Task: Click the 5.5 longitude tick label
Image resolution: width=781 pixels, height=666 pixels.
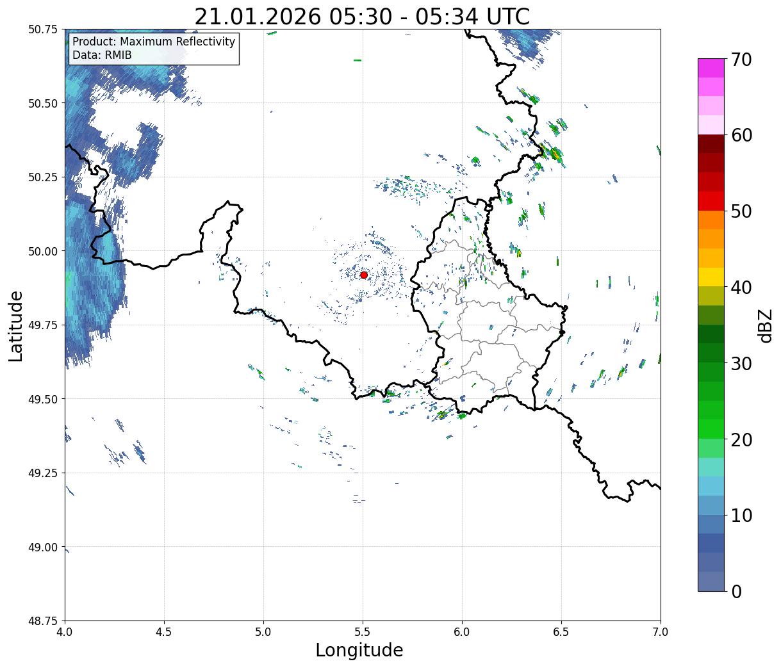Action: tap(363, 631)
